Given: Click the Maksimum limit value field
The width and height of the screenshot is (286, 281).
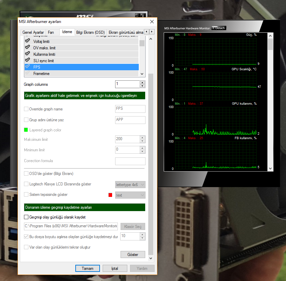Looking at the screenshot, I should coord(128,139).
